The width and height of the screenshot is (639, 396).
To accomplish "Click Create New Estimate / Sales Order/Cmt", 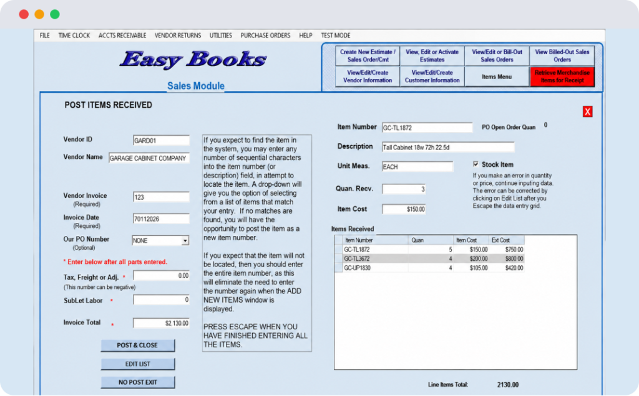I will (x=368, y=55).
